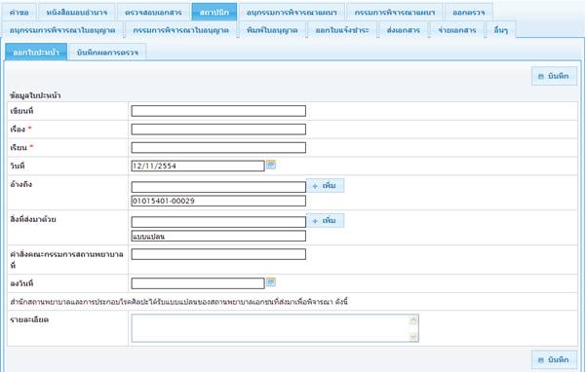Image resolution: width=586 pixels, height=372 pixels.
Task: Select the ออกใบปะหน้า sub-tab
Action: (36, 53)
